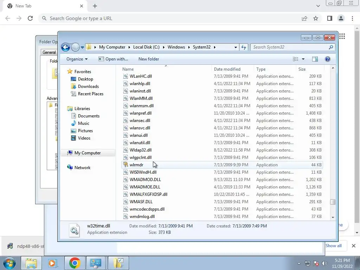Screen dimensions: 360x270
Task: Toggle the preview pane icon
Action: (x=315, y=59)
